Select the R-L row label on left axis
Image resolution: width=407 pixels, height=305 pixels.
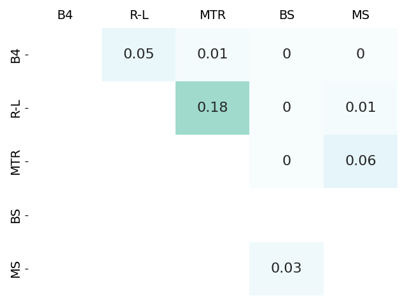16,108
